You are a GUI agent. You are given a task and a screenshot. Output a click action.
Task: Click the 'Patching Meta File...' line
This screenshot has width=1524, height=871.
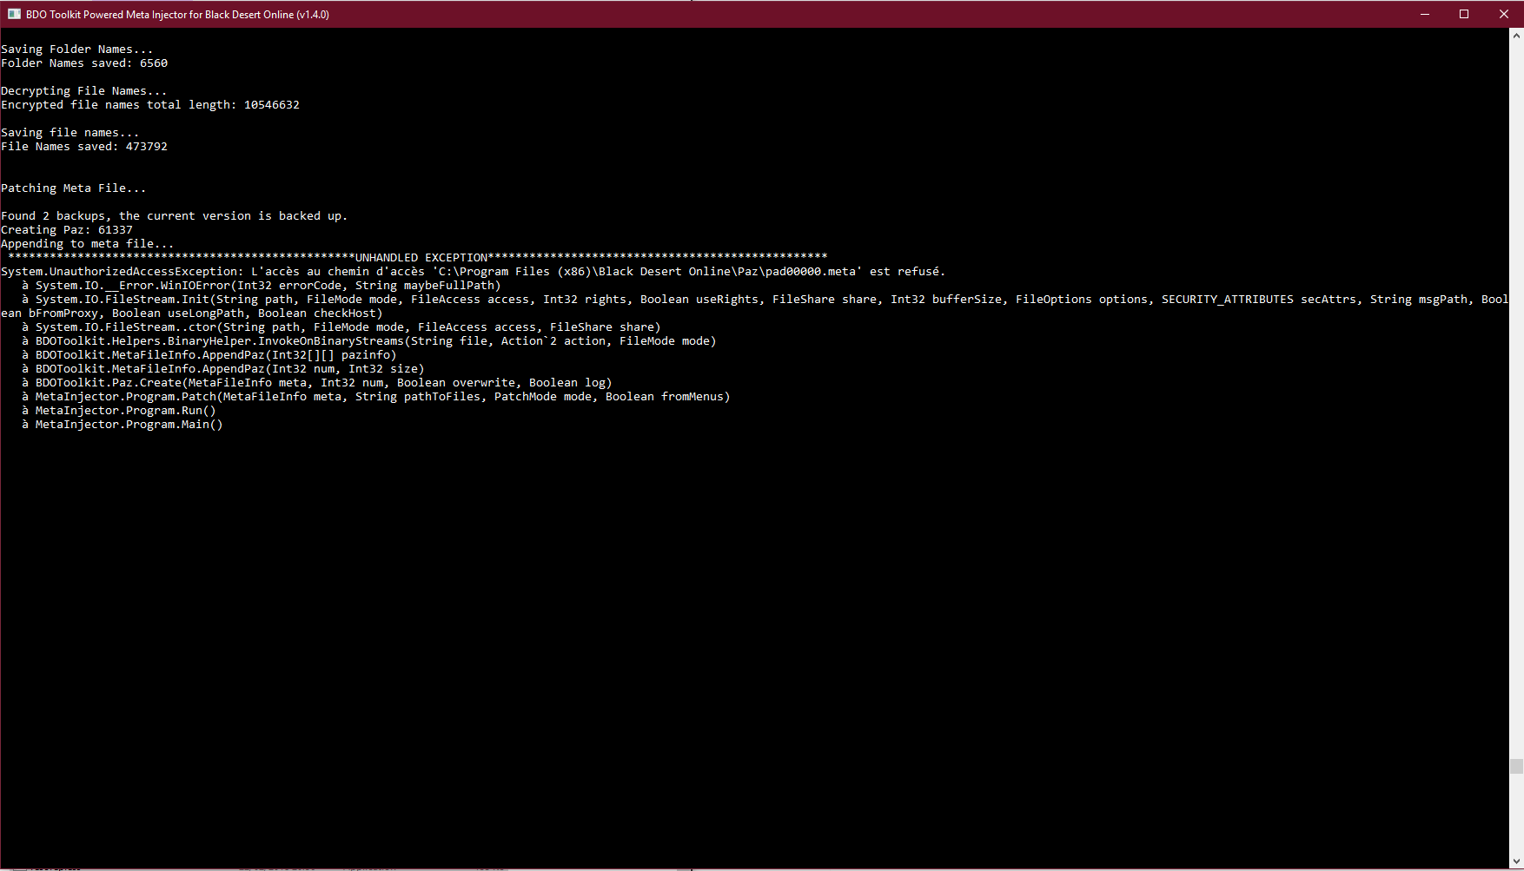[x=74, y=188]
